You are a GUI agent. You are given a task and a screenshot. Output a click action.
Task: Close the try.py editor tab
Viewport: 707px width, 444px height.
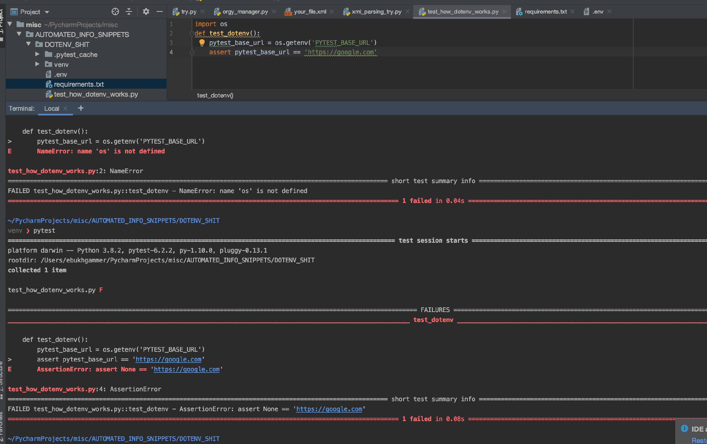(202, 12)
